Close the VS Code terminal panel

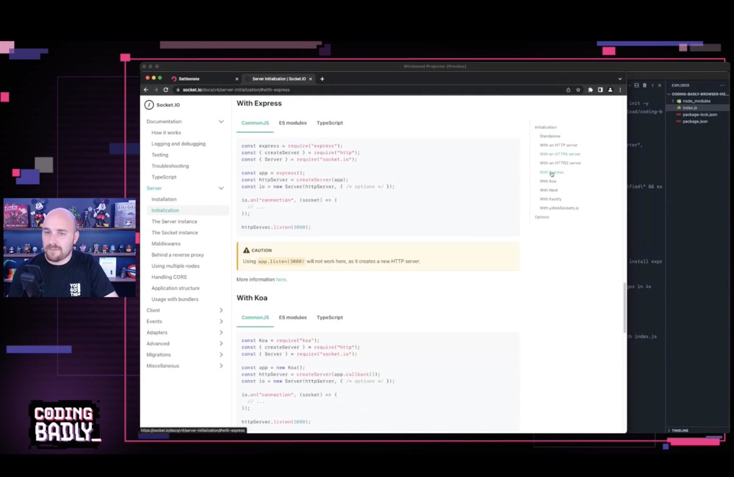click(x=659, y=85)
